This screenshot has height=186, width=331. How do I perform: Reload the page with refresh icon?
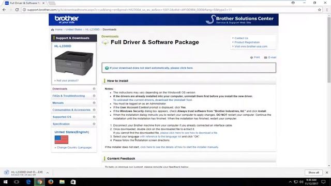(x=17, y=10)
